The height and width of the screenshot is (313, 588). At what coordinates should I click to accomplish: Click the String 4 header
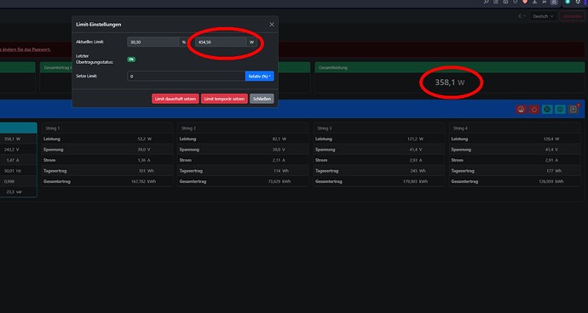coord(460,128)
